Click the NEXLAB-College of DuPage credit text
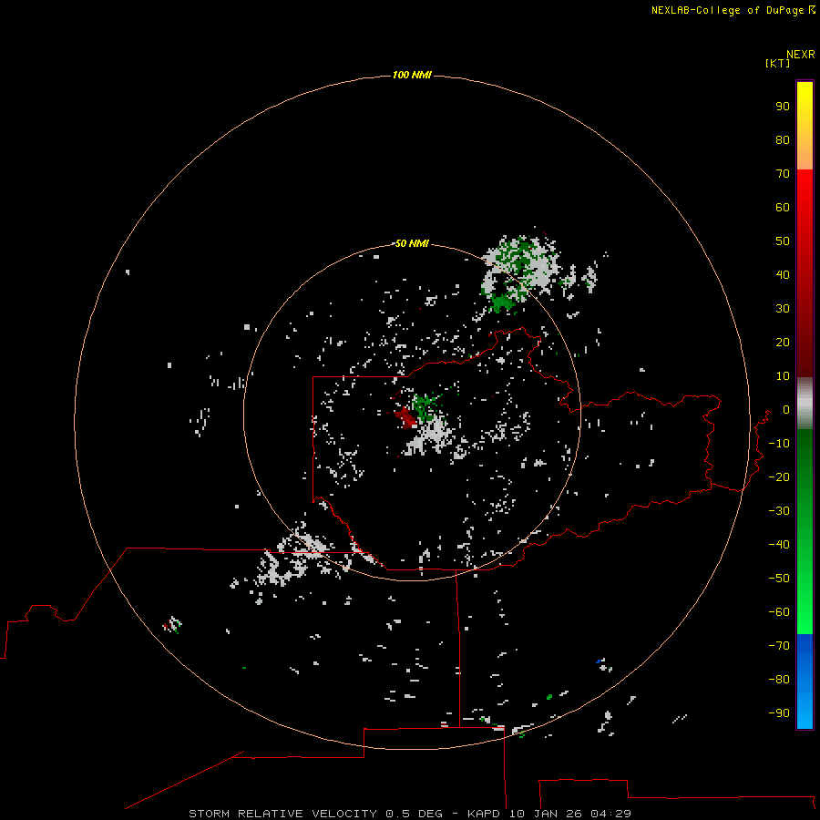This screenshot has height=820, width=820. coord(727,10)
